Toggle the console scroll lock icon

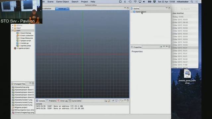(x=109, y=101)
